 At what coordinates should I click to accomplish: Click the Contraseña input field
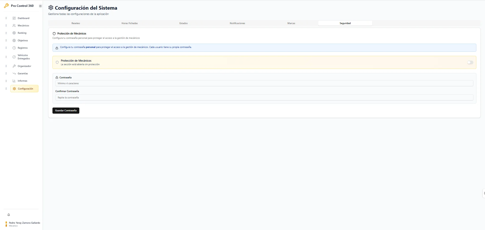[x=264, y=83]
